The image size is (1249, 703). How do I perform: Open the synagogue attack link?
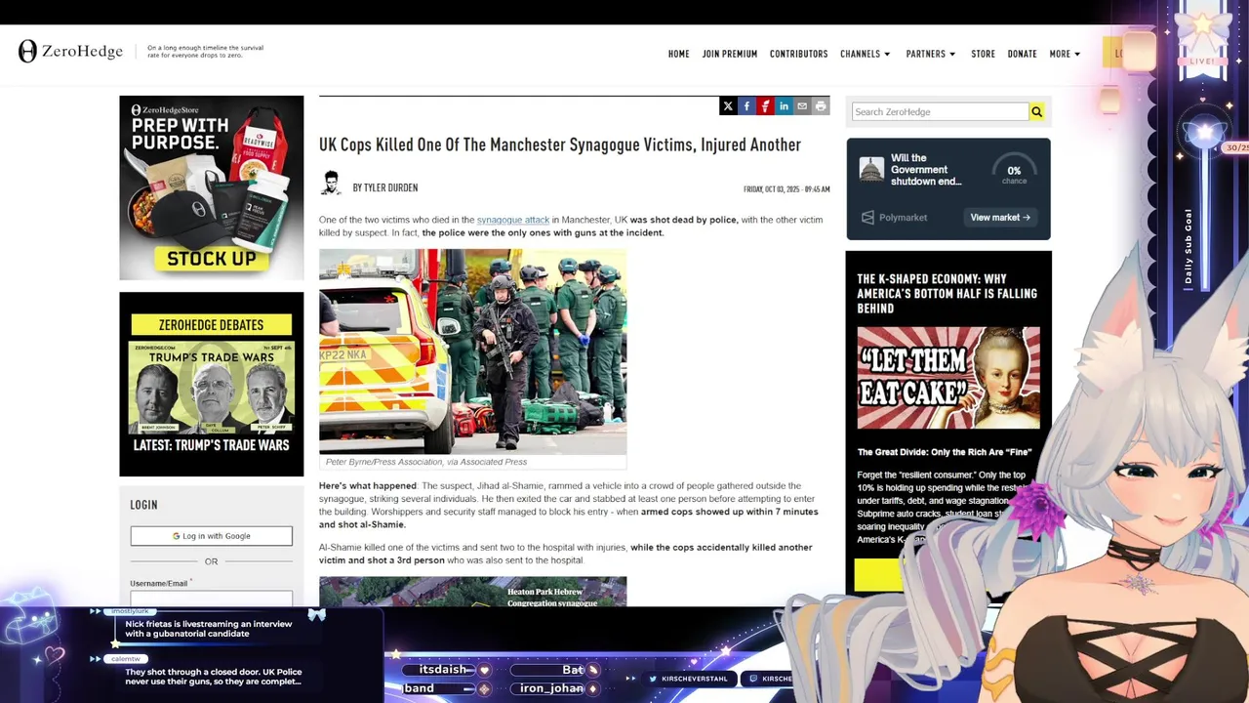[513, 220]
